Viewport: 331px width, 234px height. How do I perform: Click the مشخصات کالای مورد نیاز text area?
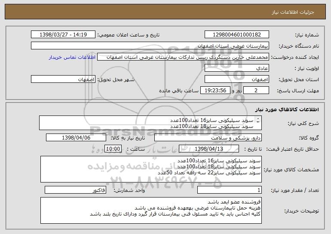point(151,169)
